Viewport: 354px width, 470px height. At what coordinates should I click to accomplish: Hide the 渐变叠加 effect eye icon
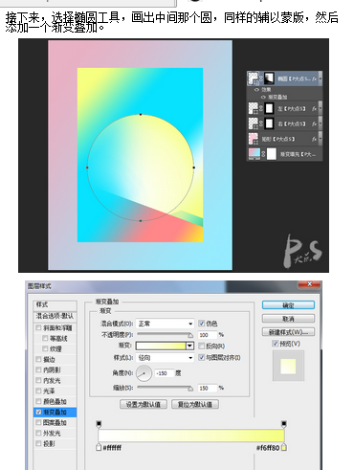263,97
